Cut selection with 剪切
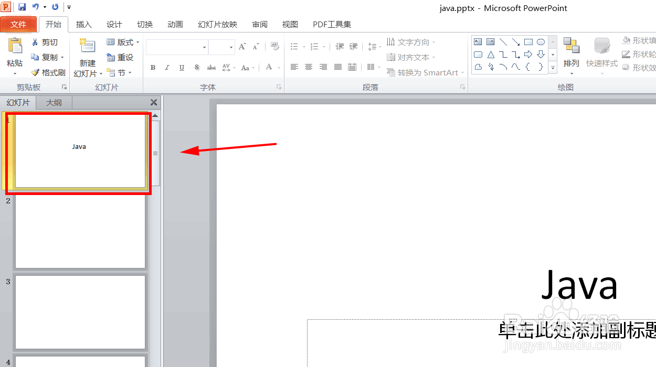The width and height of the screenshot is (656, 367). click(45, 42)
